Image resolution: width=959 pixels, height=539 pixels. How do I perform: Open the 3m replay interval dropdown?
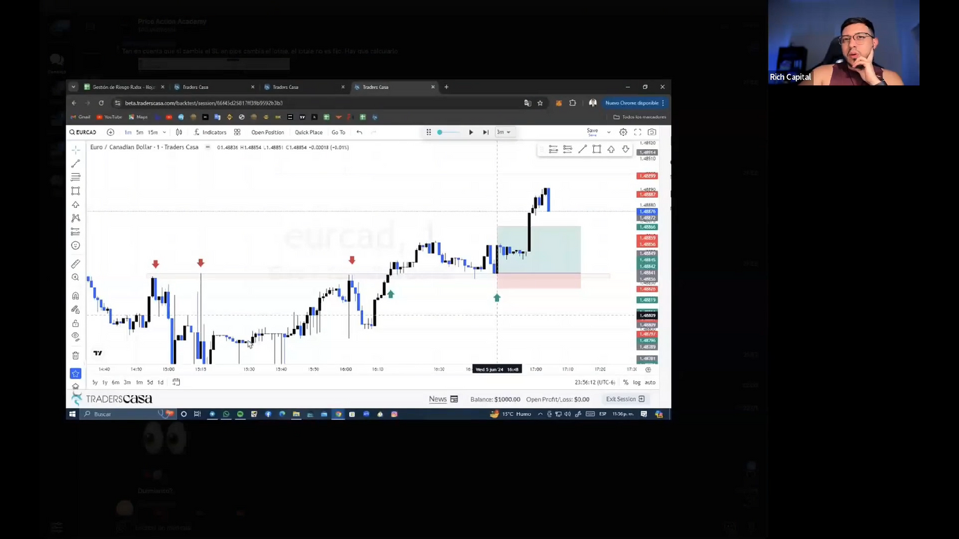coord(504,133)
